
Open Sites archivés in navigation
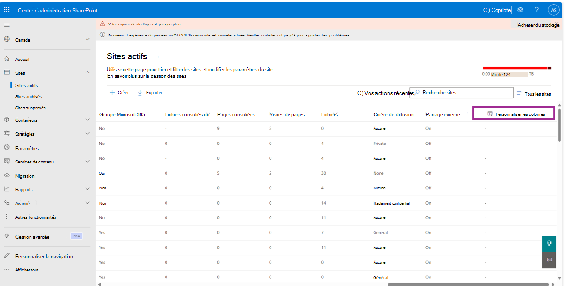tap(28, 97)
